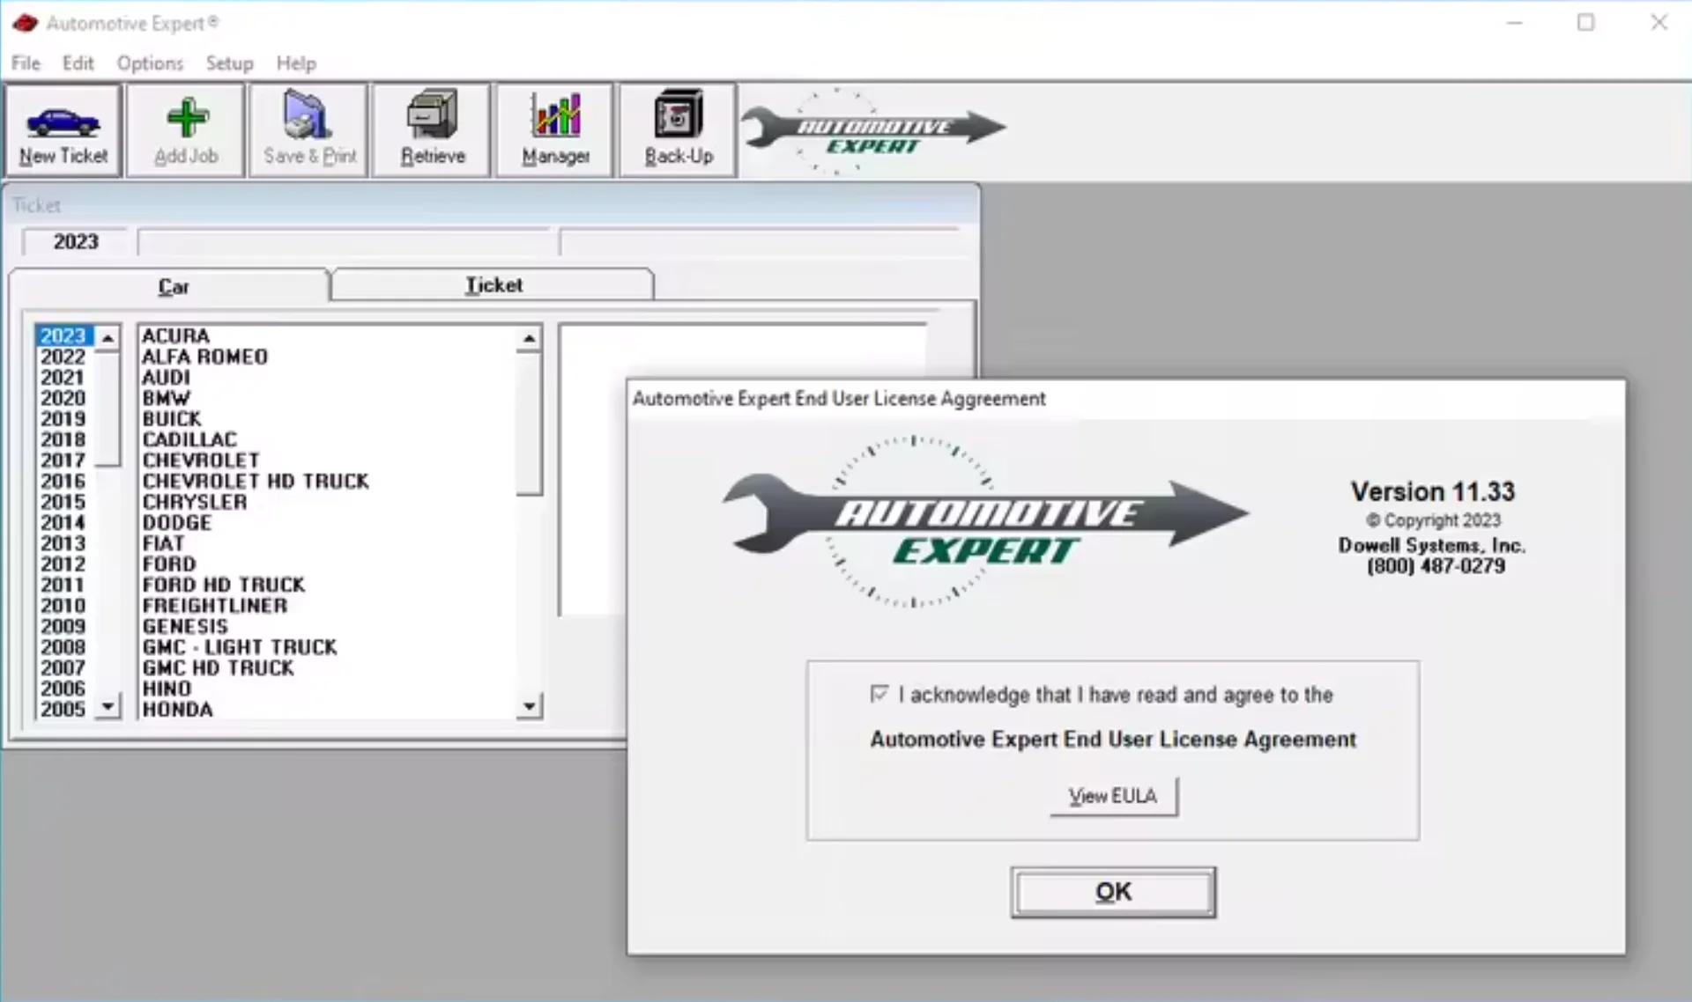Viewport: 1692px width, 1002px height.
Task: Select CHEVROLET in the car make list
Action: pos(200,460)
